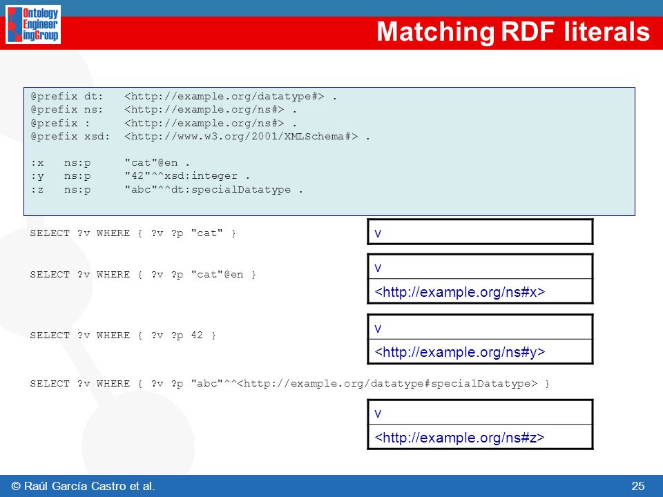Click the triple ':z ns:p "abc"^^dt:specialDatatype'
The height and width of the screenshot is (497, 663).
click(166, 189)
